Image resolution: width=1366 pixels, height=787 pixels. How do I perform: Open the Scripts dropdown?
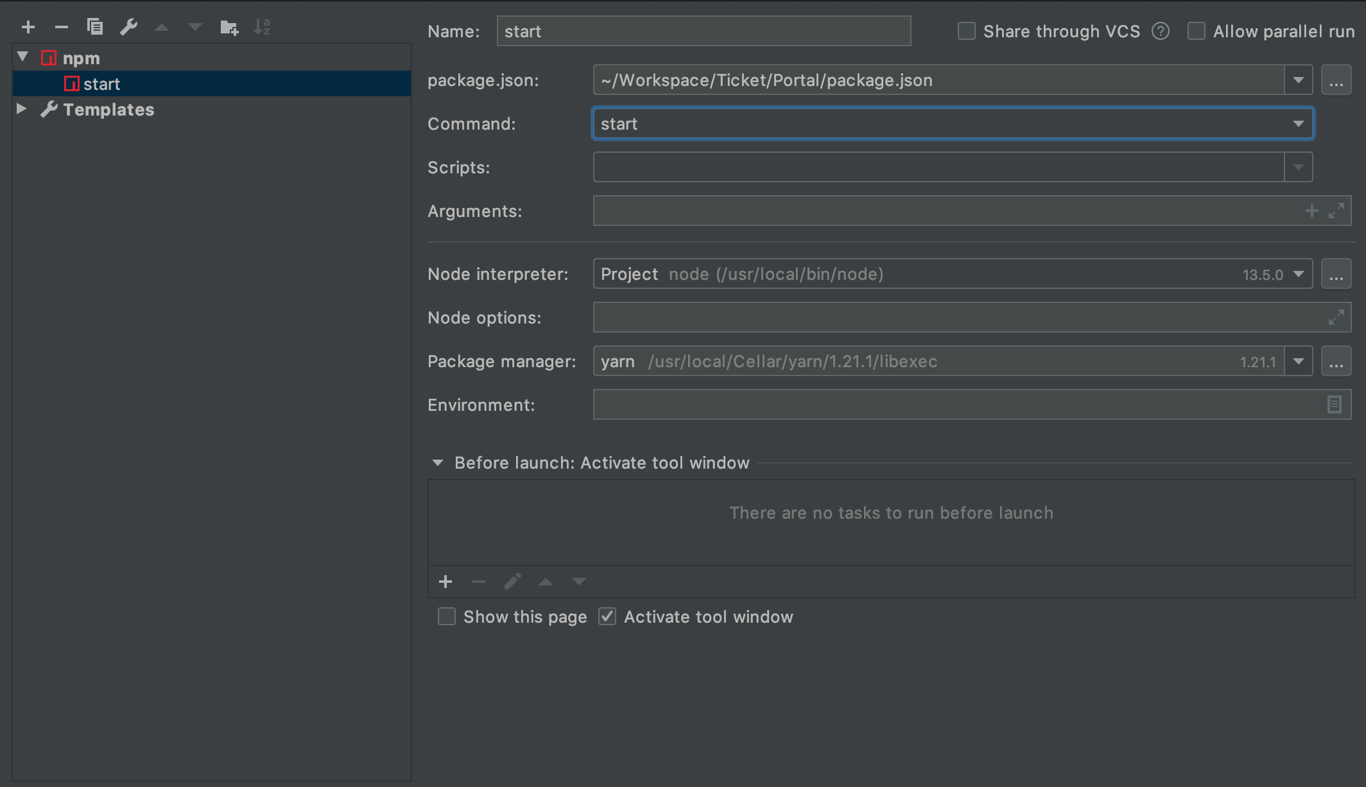coord(1298,167)
